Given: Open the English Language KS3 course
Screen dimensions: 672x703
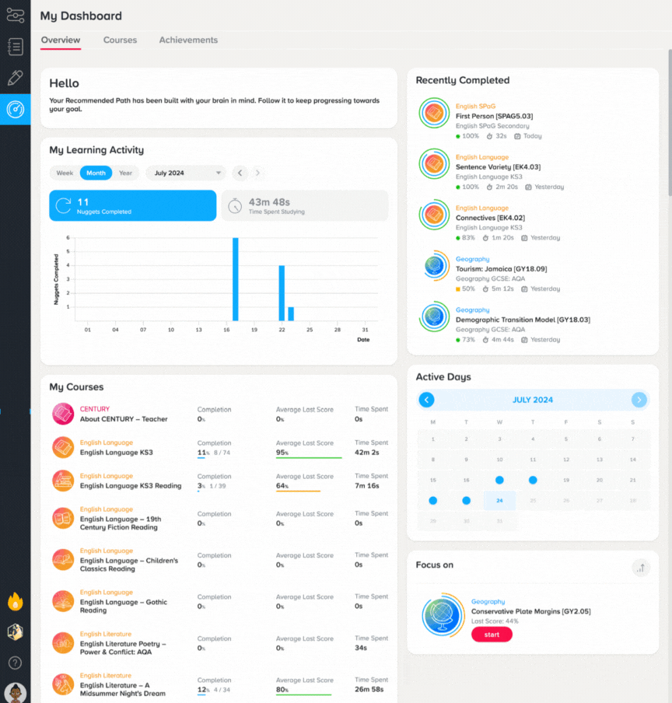Looking at the screenshot, I should coord(116,453).
